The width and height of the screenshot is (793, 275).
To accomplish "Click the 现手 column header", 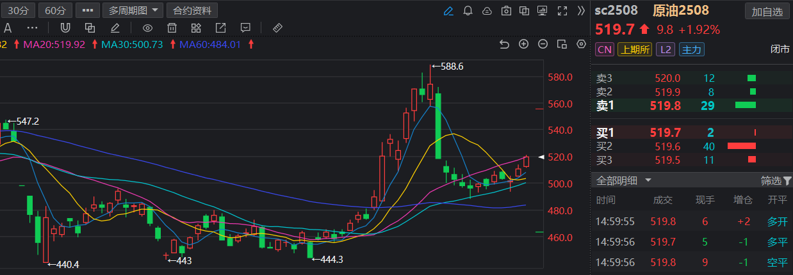I will pos(706,200).
